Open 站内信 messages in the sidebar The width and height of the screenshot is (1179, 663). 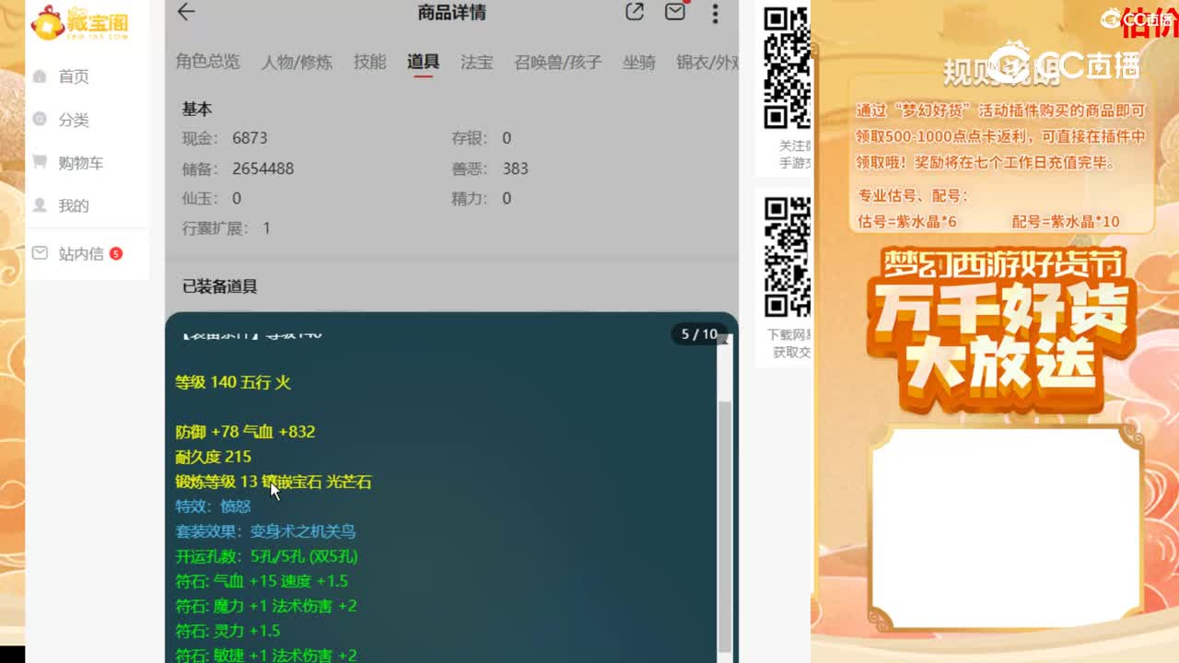pyautogui.click(x=81, y=254)
